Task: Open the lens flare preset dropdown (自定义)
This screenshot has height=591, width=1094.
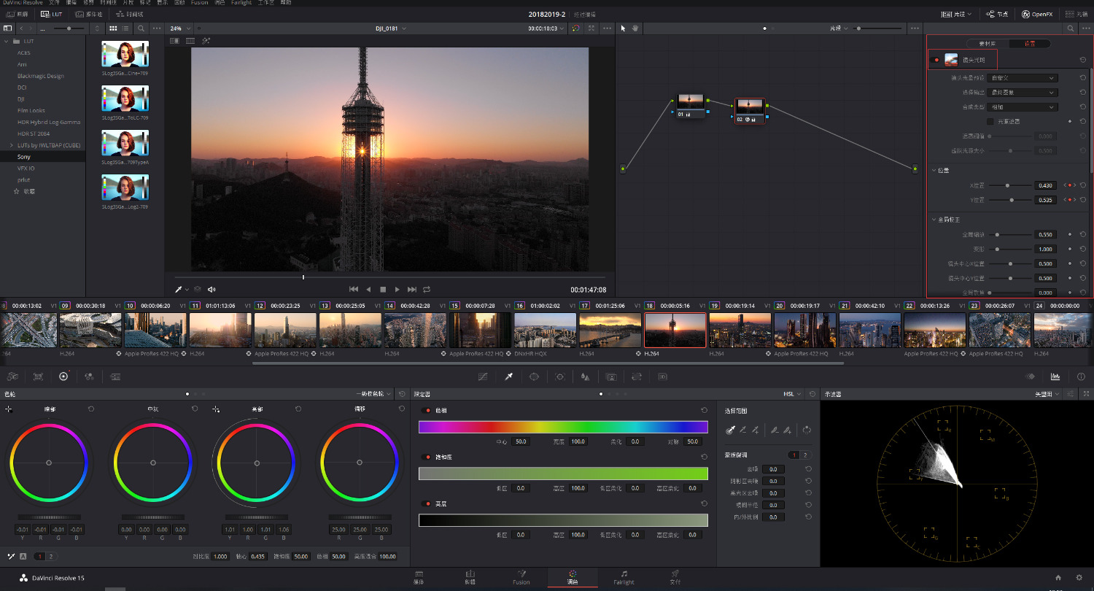Action: click(x=1022, y=77)
